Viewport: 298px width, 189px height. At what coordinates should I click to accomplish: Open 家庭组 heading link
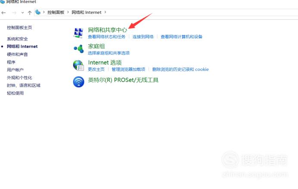pyautogui.click(x=96, y=46)
